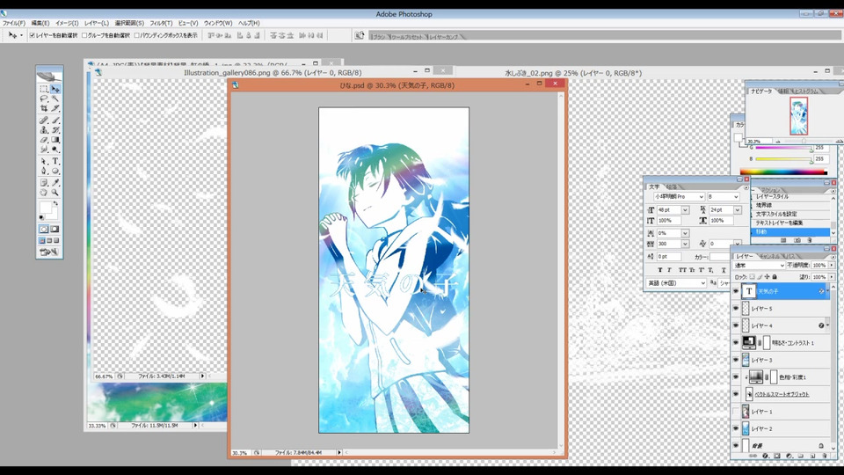Image resolution: width=844 pixels, height=475 pixels.
Task: Reset default foreground and background colors
Action: coord(41,217)
